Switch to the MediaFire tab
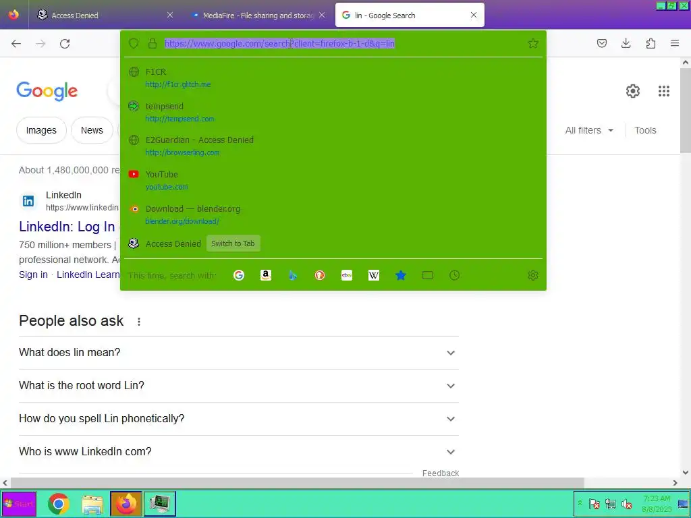 point(258,16)
